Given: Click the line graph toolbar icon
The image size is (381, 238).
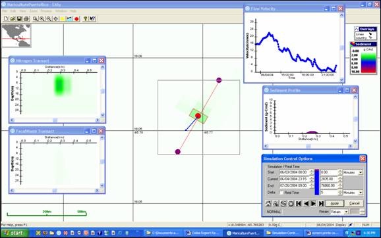Looking at the screenshot, I should click(x=69, y=18).
